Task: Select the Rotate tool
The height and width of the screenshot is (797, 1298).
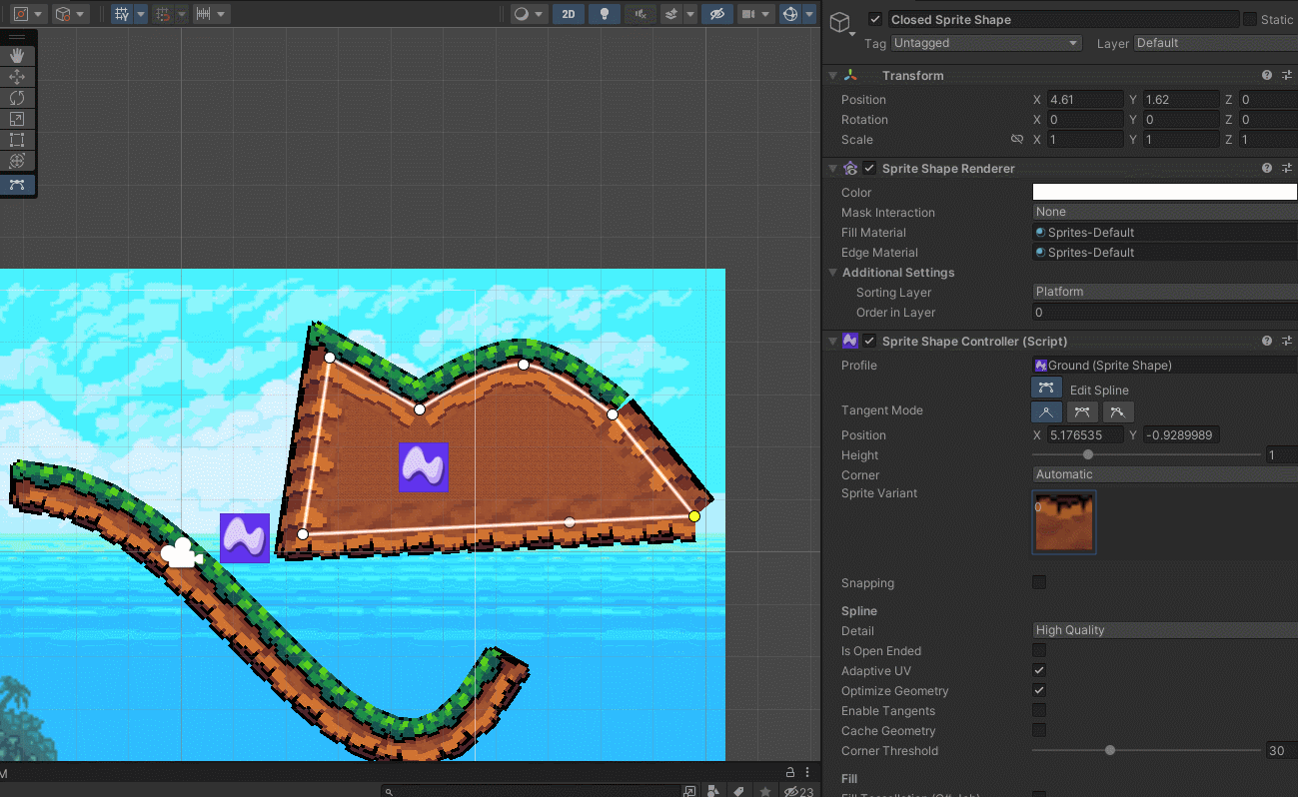Action: (x=17, y=98)
